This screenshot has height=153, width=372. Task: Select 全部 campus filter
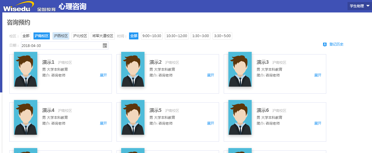(x=26, y=36)
